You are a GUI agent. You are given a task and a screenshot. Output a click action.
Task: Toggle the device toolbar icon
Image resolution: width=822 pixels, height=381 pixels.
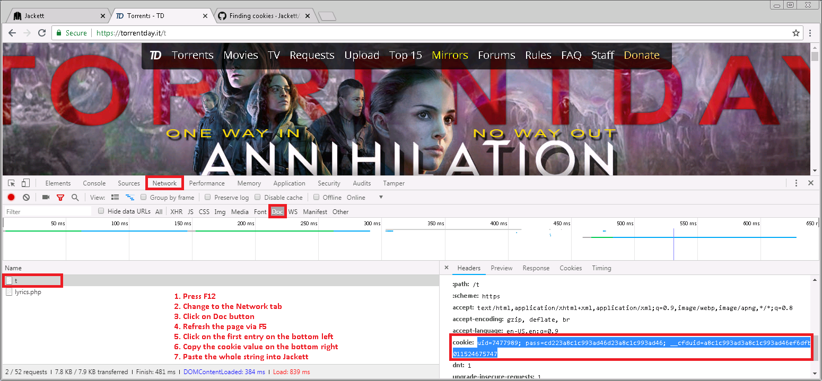(25, 183)
